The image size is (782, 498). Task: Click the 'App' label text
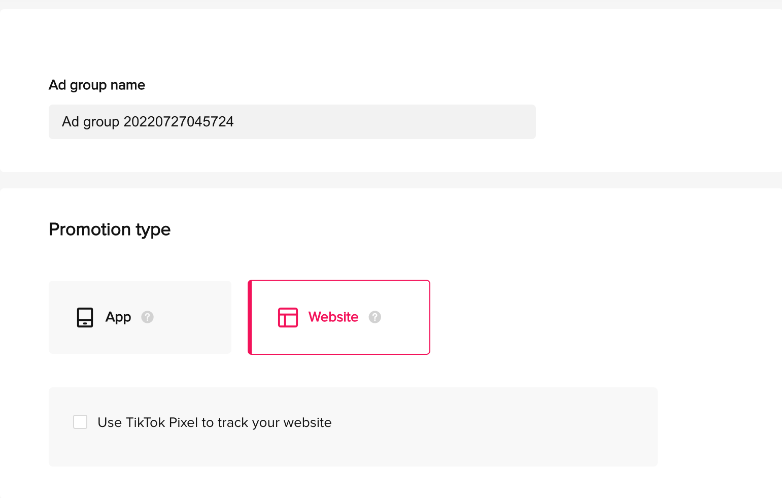[118, 317]
